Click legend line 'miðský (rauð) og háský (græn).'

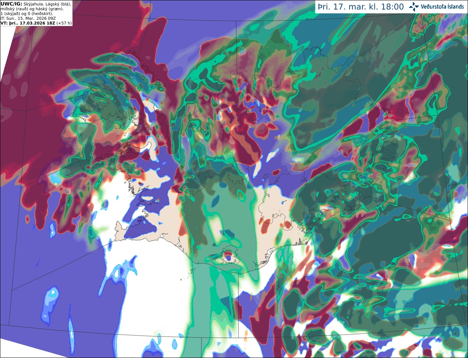tap(32, 8)
